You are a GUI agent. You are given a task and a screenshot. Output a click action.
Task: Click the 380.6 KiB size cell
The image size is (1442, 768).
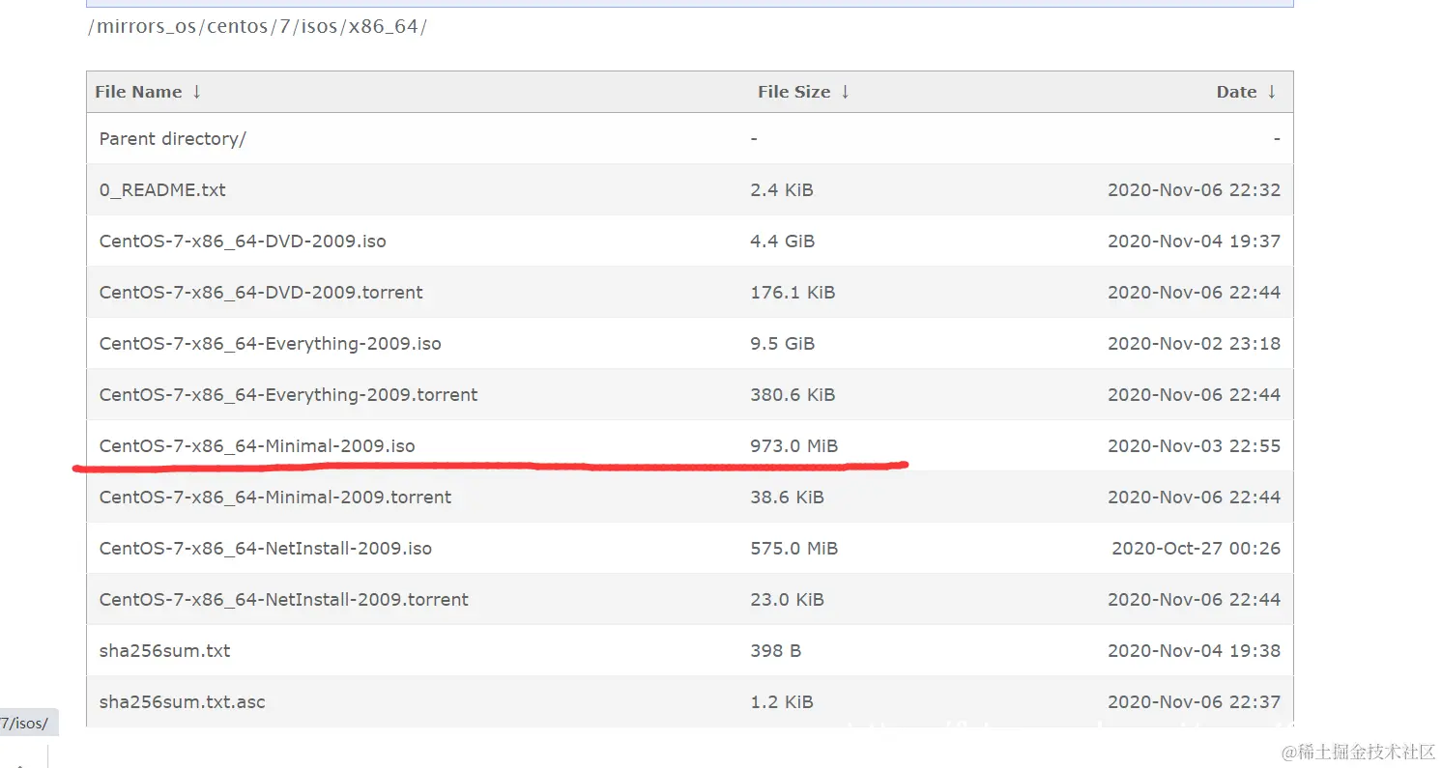(x=793, y=395)
